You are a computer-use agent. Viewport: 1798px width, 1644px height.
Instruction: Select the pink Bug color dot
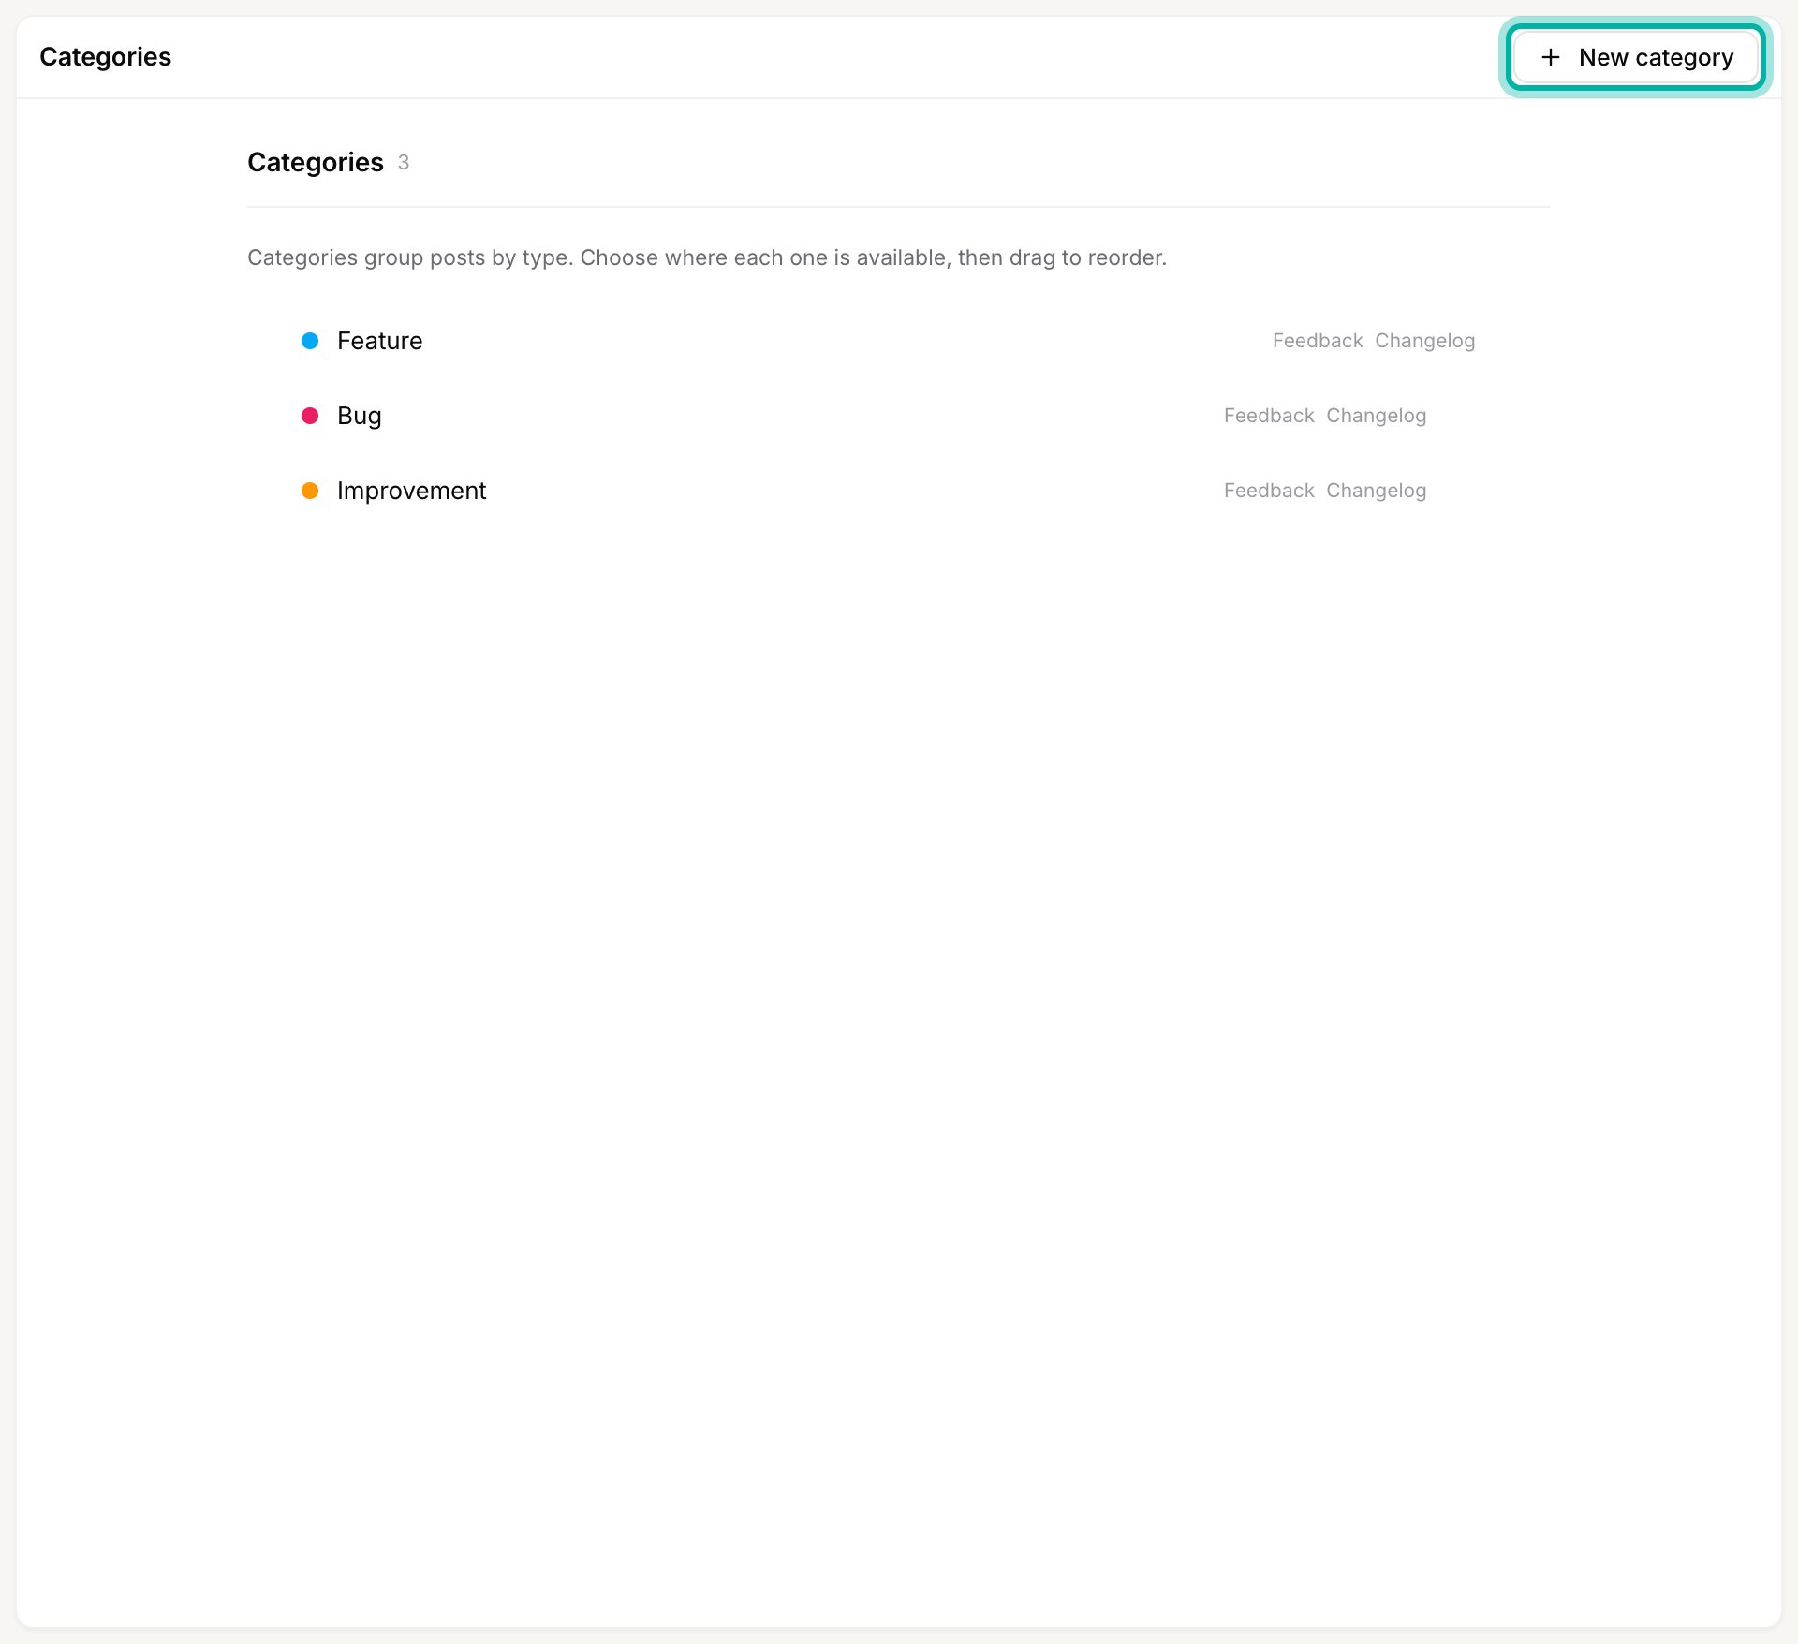click(x=310, y=416)
